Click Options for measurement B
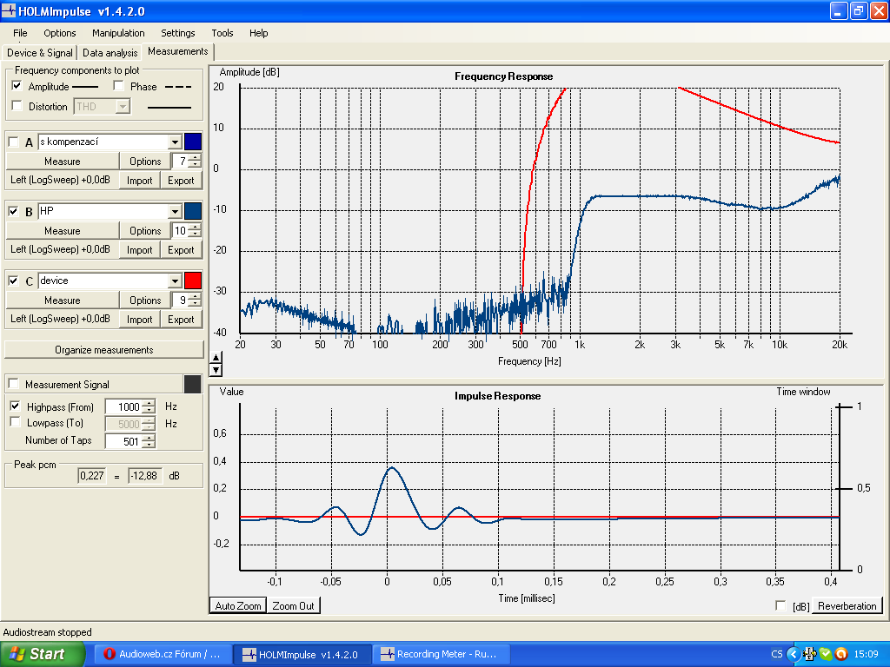890x667 pixels. pyautogui.click(x=145, y=231)
